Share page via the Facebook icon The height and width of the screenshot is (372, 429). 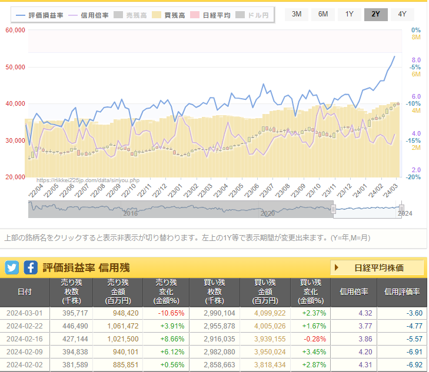tap(31, 267)
